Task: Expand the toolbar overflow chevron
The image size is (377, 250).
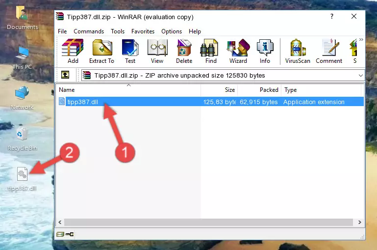Action: pyautogui.click(x=361, y=39)
